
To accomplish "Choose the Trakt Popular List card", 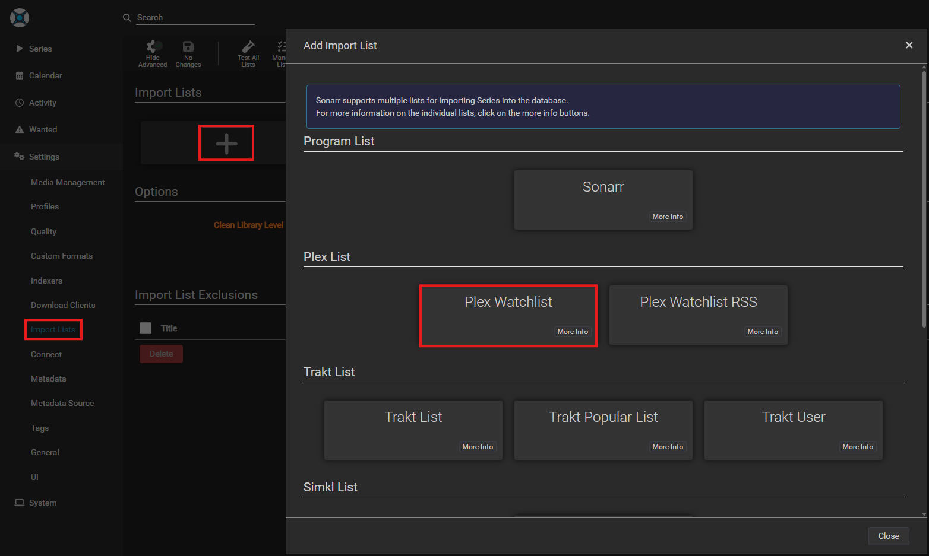I will [x=603, y=430].
